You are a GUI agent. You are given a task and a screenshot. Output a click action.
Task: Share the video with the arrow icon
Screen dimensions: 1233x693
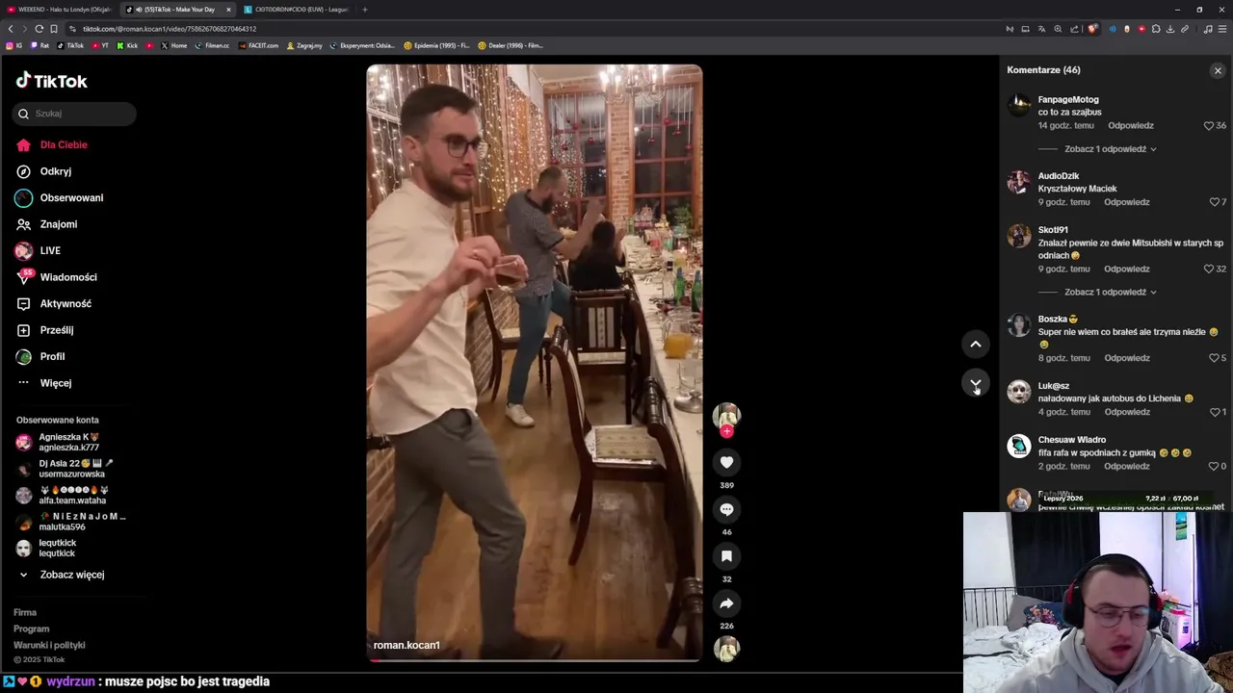pyautogui.click(x=726, y=603)
